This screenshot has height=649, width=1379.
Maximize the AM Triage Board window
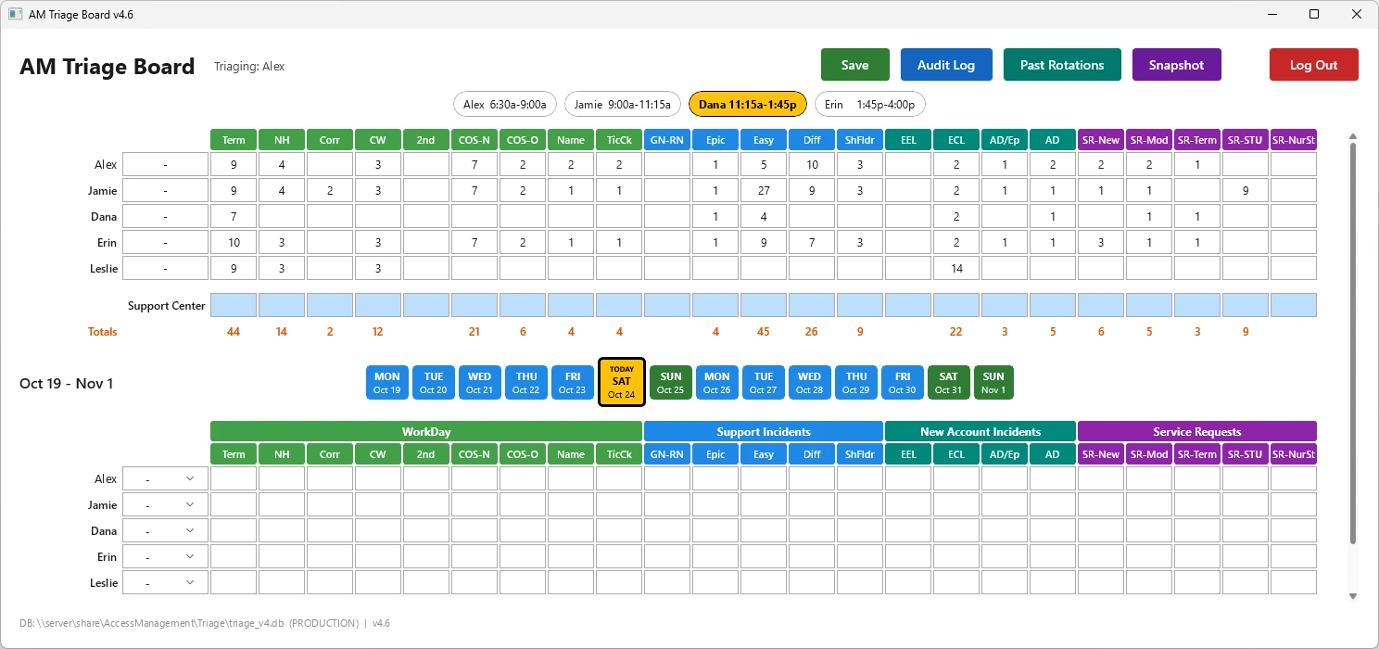[1314, 14]
